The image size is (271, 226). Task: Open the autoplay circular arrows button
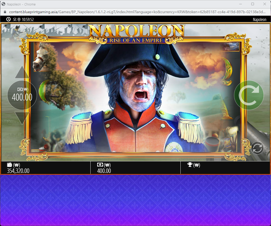257,148
